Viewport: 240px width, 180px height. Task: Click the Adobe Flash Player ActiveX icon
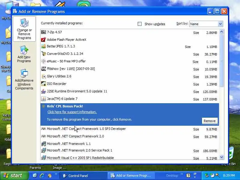pos(43,40)
